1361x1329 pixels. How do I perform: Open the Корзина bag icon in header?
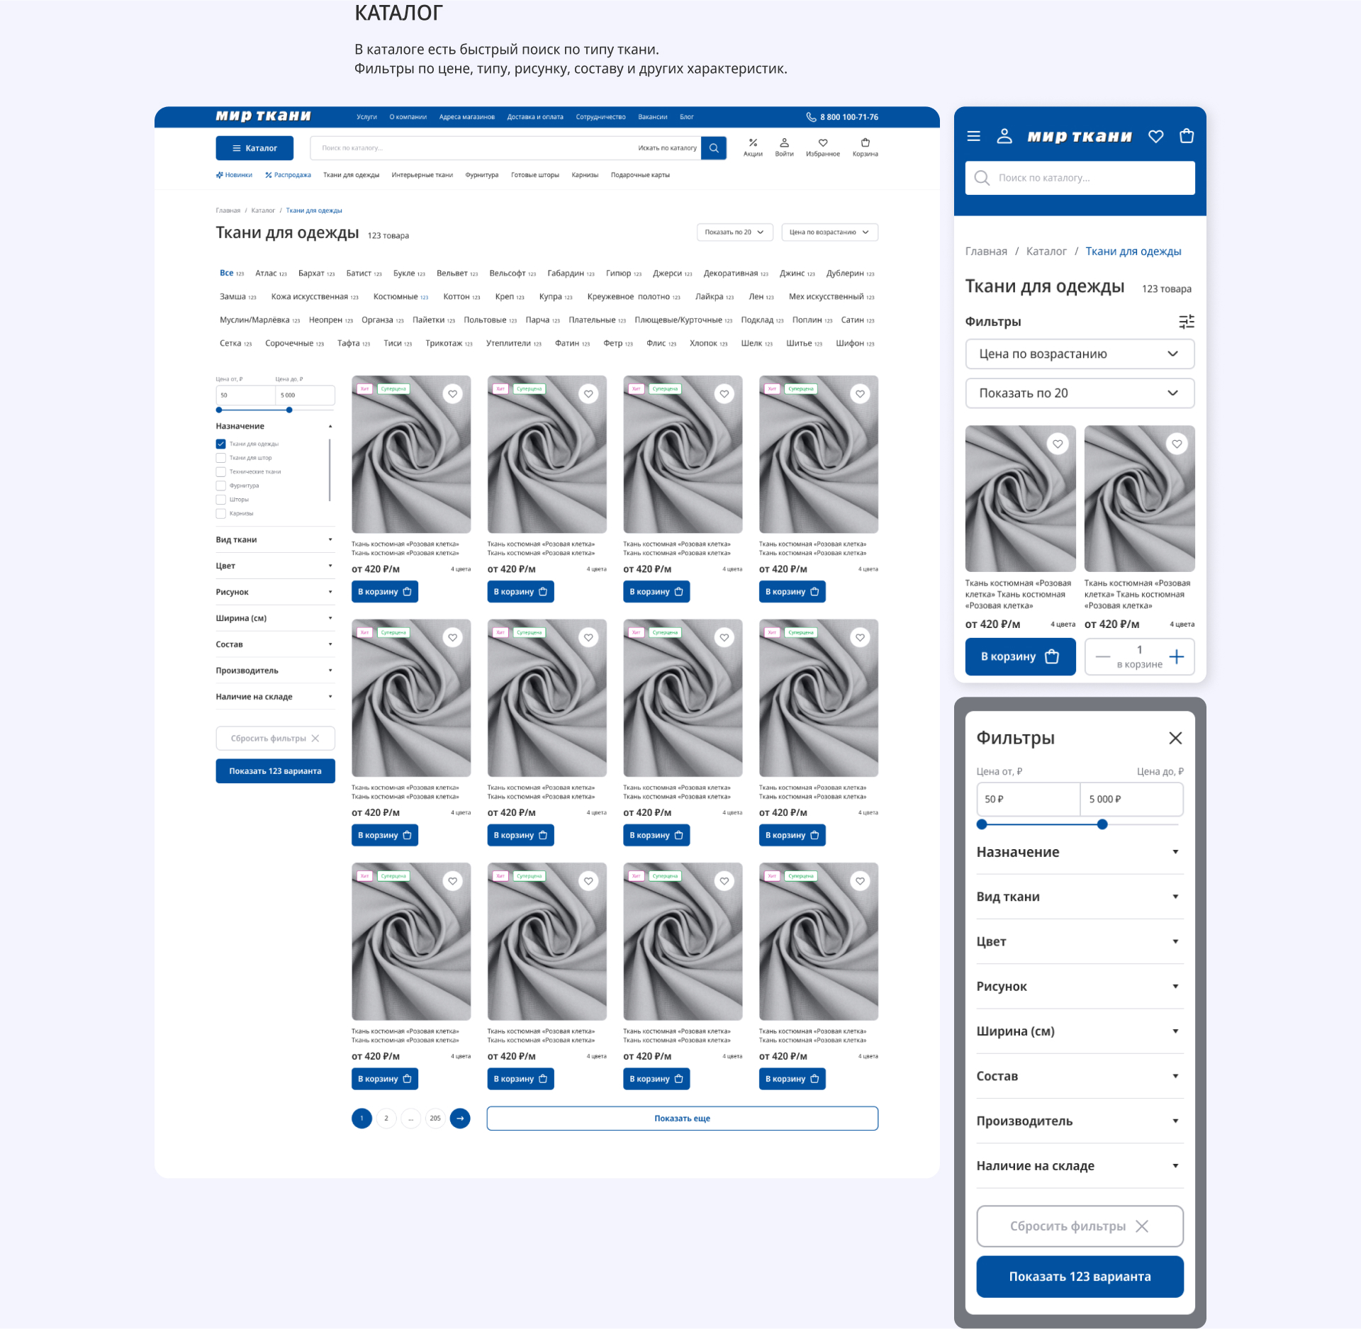point(865,147)
